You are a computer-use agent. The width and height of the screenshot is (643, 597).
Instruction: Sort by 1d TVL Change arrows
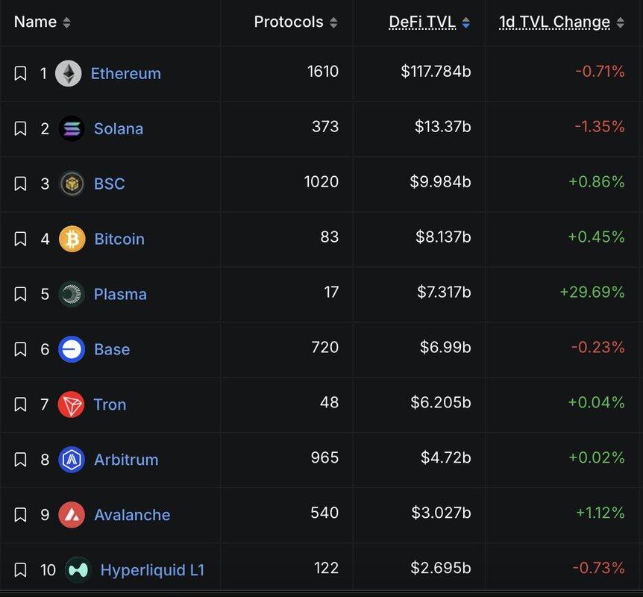[620, 22]
